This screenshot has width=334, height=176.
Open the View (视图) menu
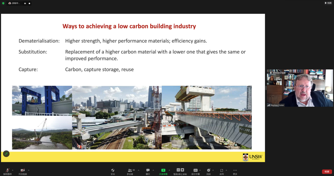point(328,3)
